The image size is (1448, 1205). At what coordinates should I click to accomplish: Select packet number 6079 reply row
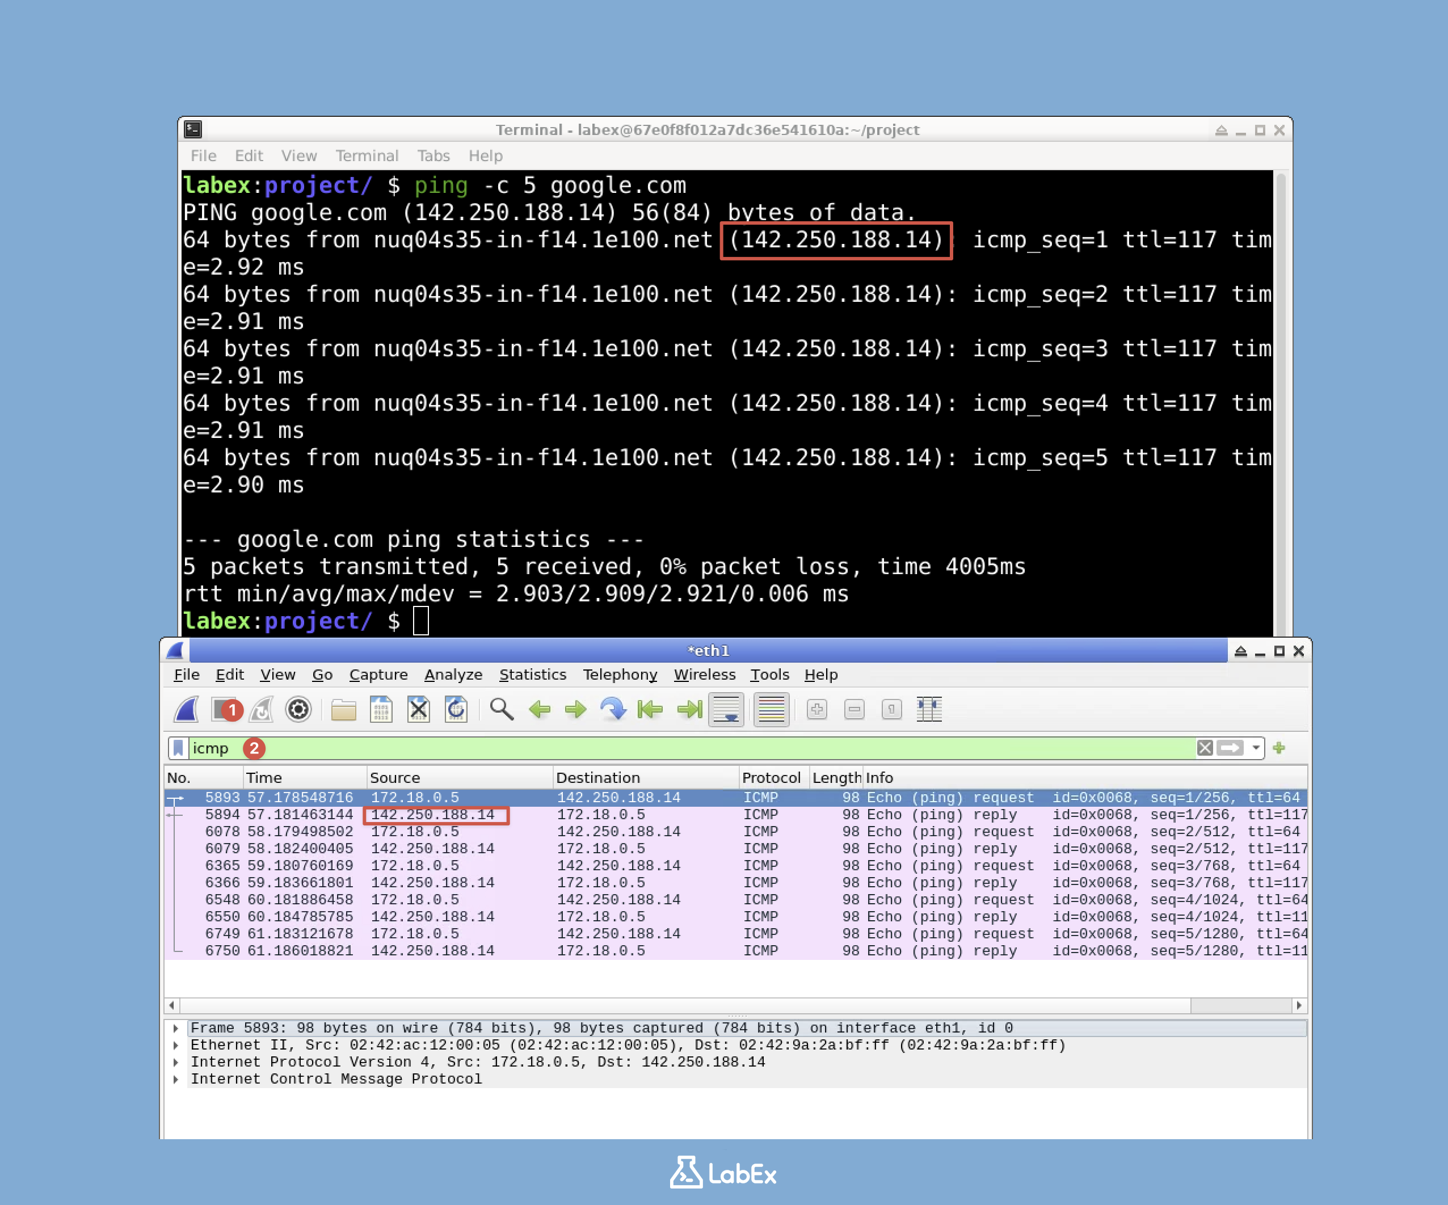coord(736,849)
